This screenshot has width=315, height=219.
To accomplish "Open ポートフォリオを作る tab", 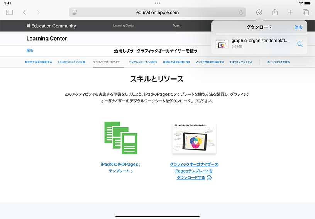I will coord(278,62).
